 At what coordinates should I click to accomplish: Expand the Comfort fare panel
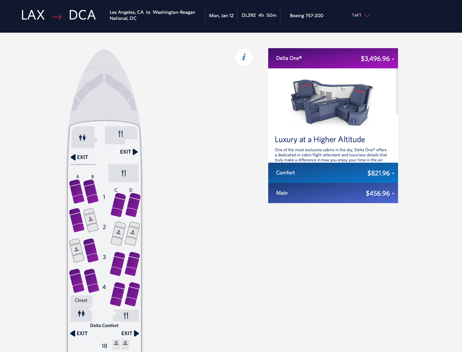coord(333,173)
